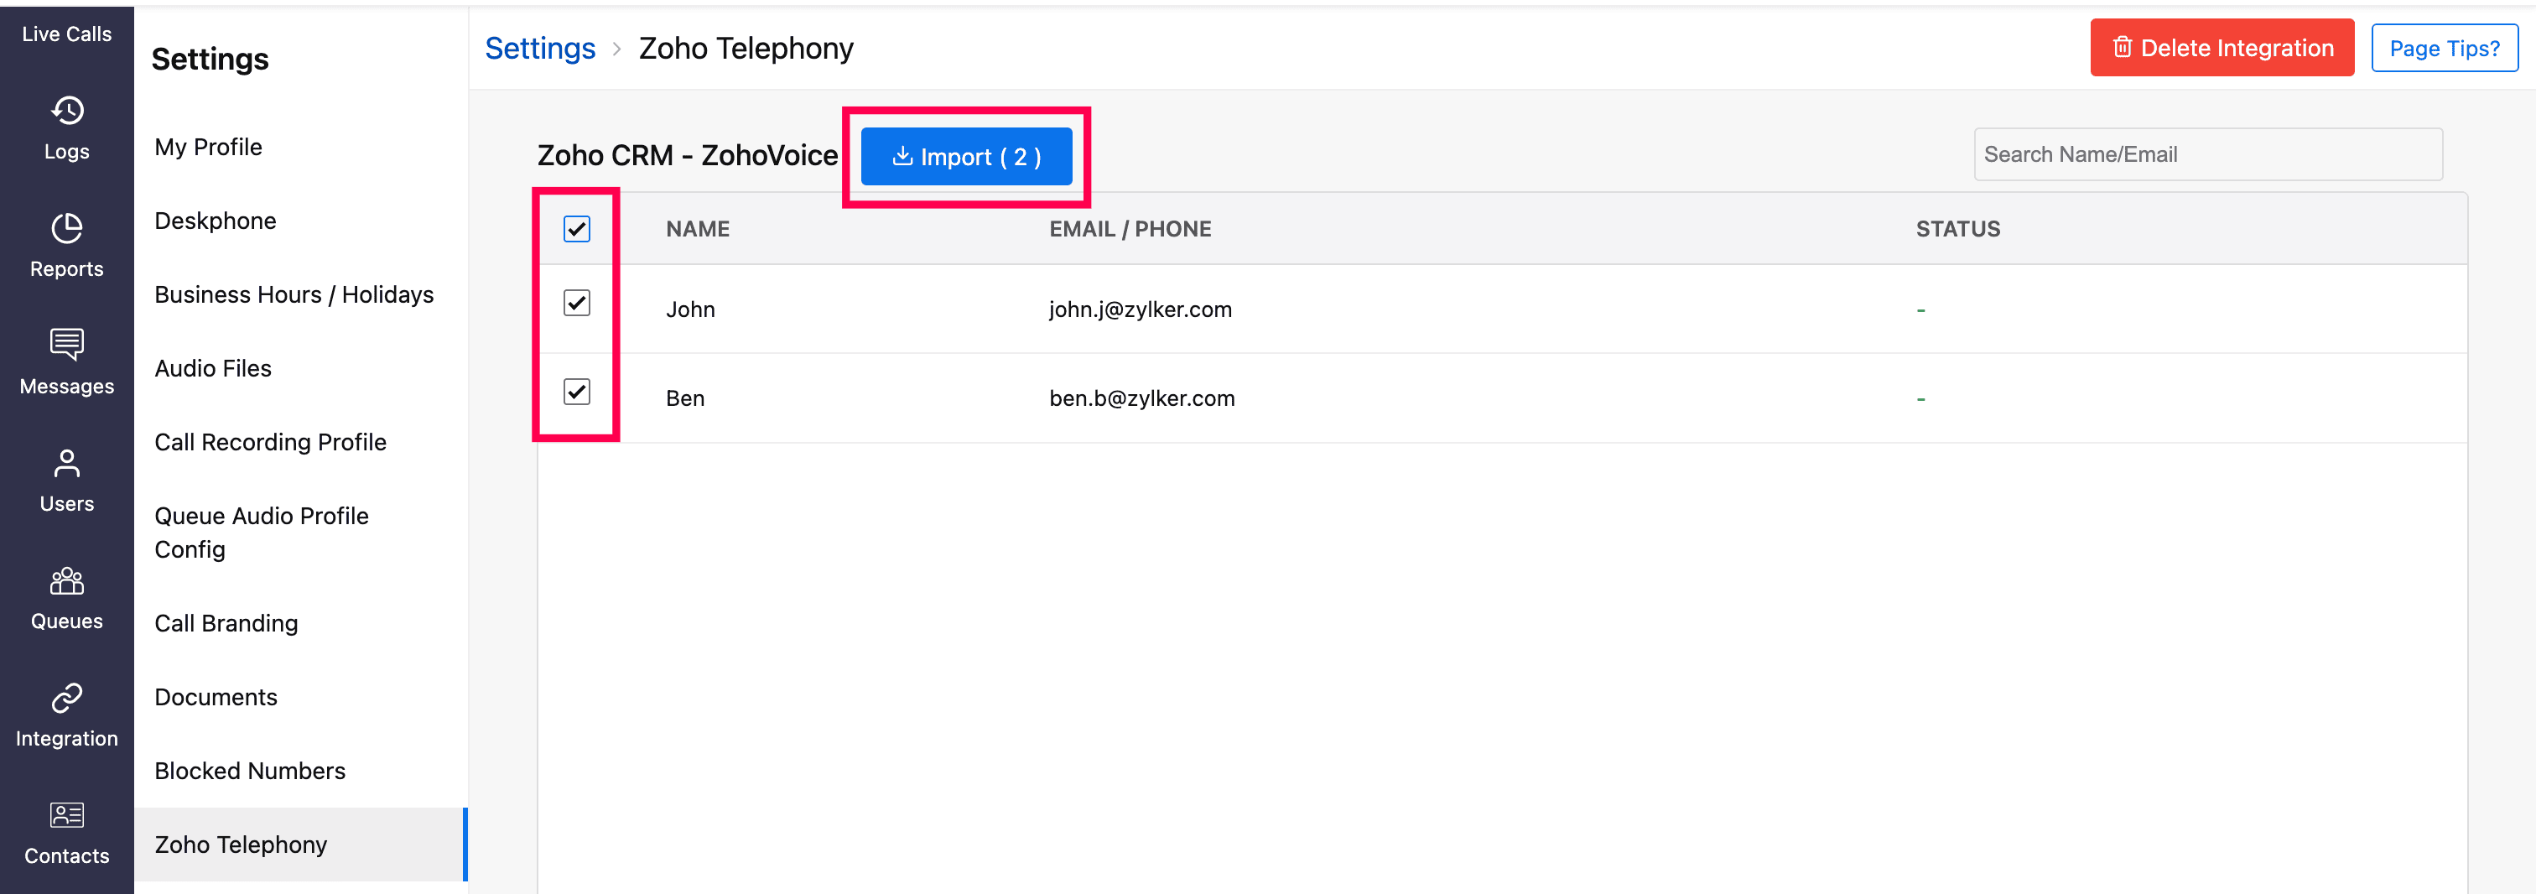The image size is (2536, 894).
Task: Click the trash icon in Delete Integration
Action: pyautogui.click(x=2123, y=47)
